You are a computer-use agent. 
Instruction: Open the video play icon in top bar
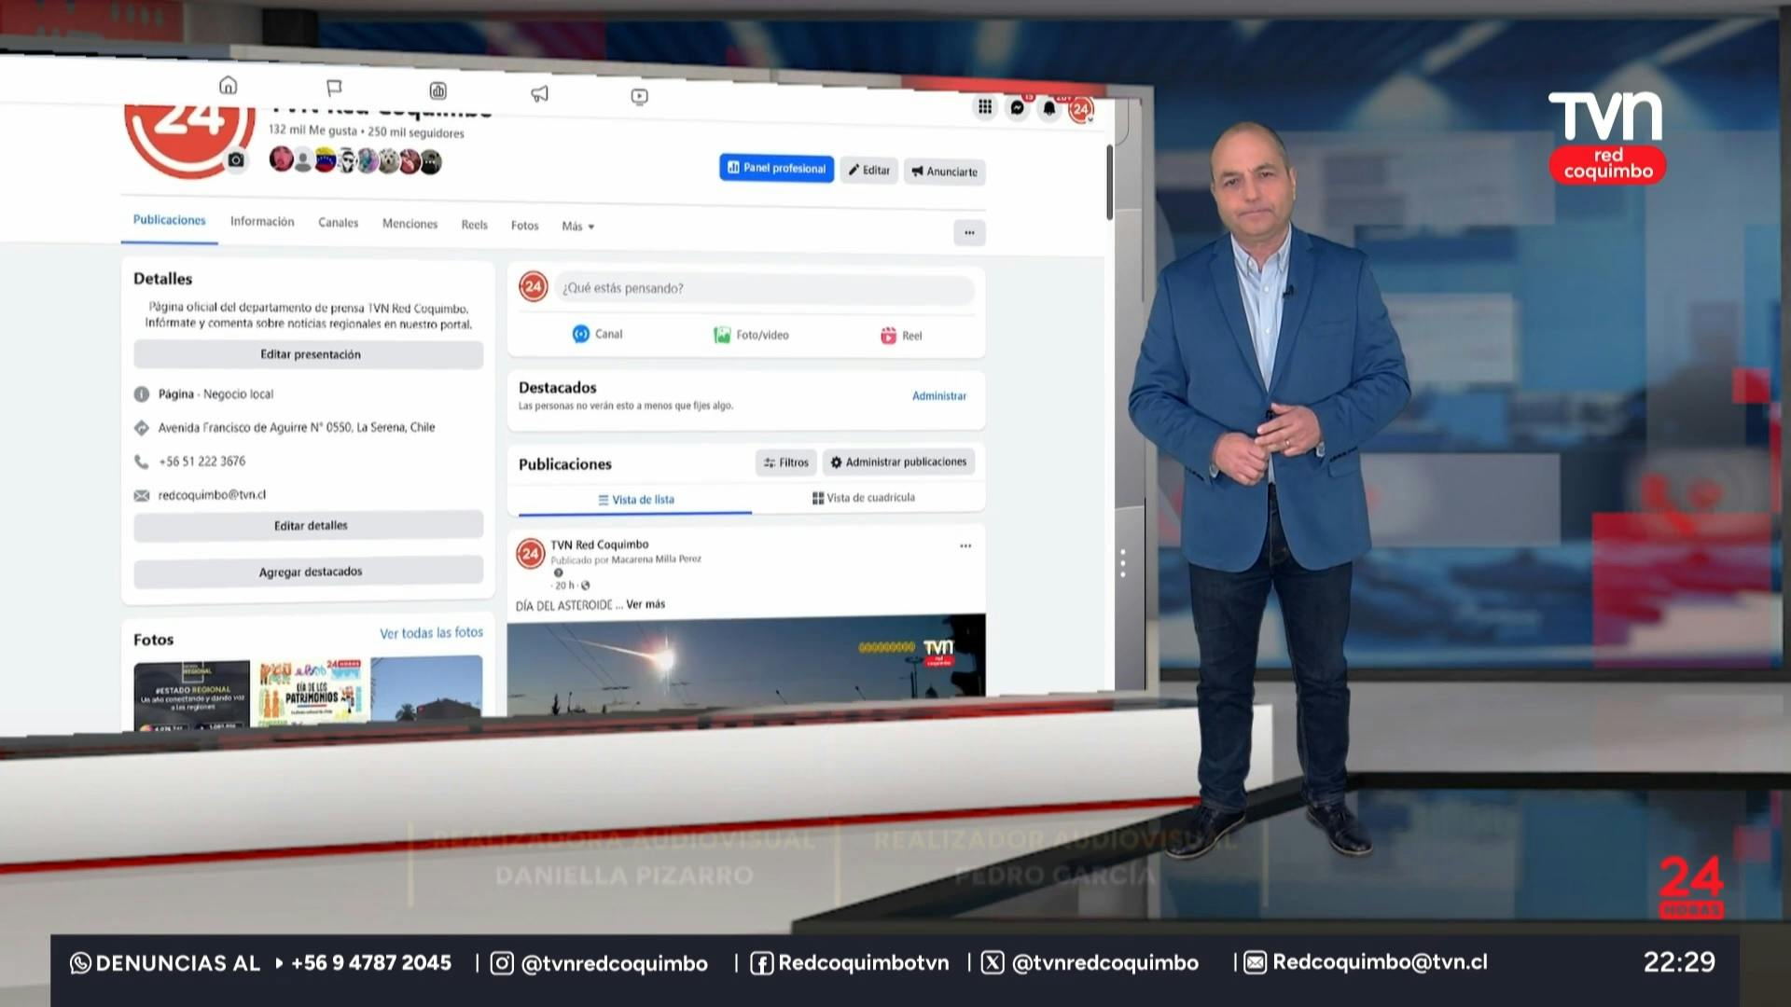click(639, 96)
